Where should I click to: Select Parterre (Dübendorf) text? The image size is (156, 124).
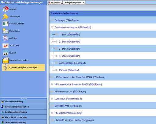coord(69,70)
